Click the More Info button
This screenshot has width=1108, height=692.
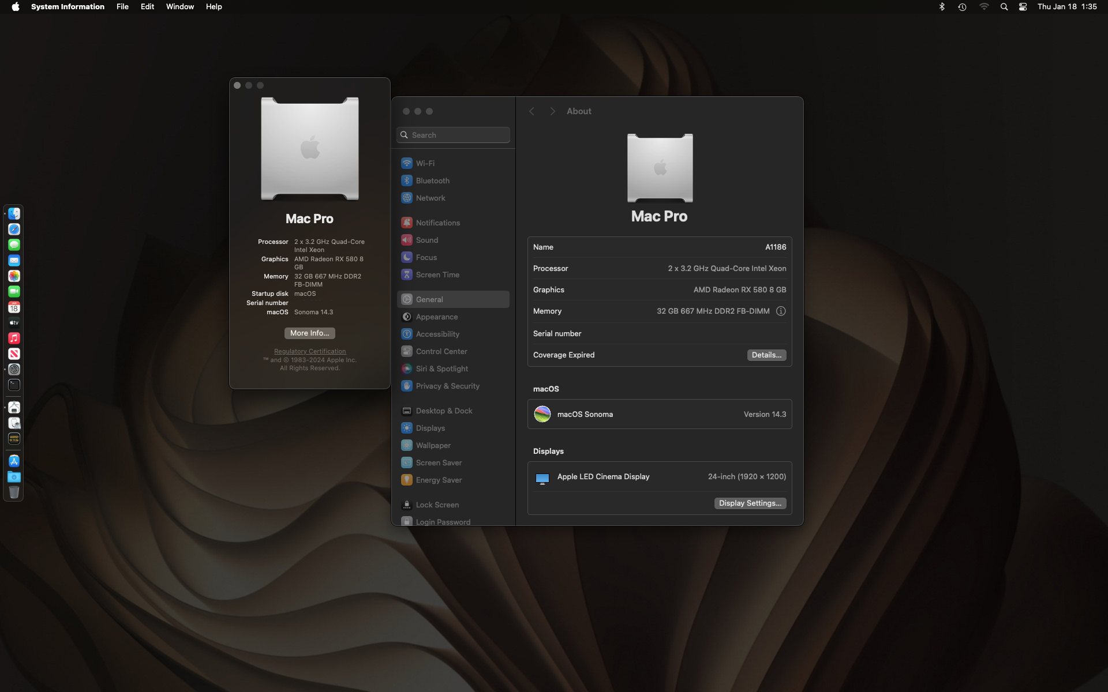click(x=309, y=333)
